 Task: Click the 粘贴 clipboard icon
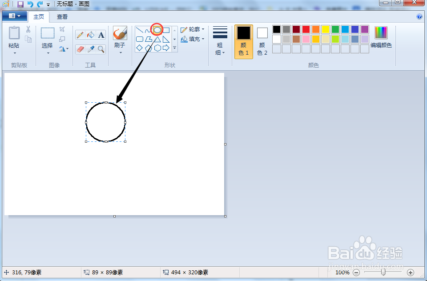[x=14, y=33]
